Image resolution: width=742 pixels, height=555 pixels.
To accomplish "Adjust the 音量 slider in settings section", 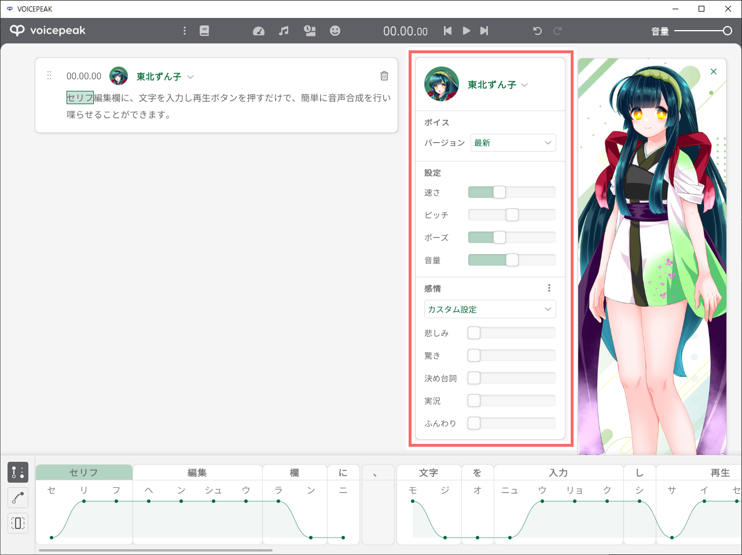I will [512, 260].
